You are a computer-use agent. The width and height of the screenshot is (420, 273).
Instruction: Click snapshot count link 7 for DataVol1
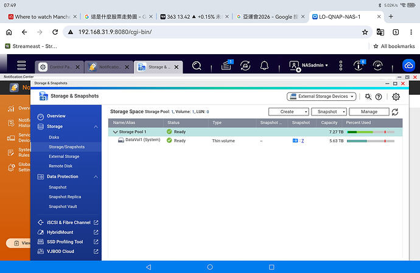click(x=303, y=141)
